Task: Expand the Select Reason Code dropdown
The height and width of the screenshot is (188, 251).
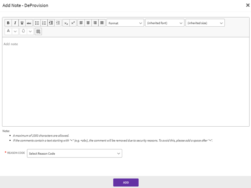Action: click(74, 153)
